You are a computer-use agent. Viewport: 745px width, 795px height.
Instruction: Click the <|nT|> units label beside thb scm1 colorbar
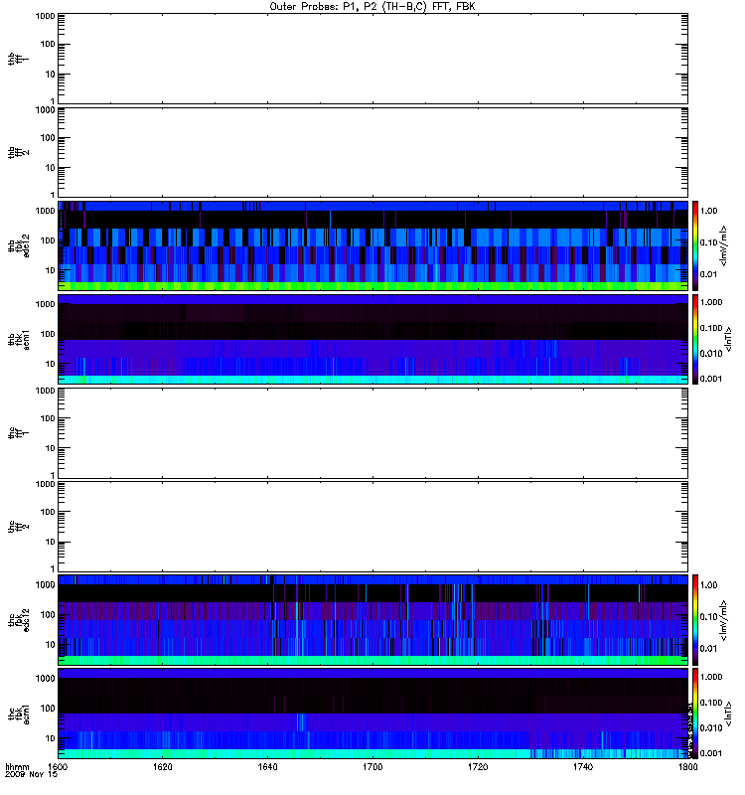(x=728, y=339)
